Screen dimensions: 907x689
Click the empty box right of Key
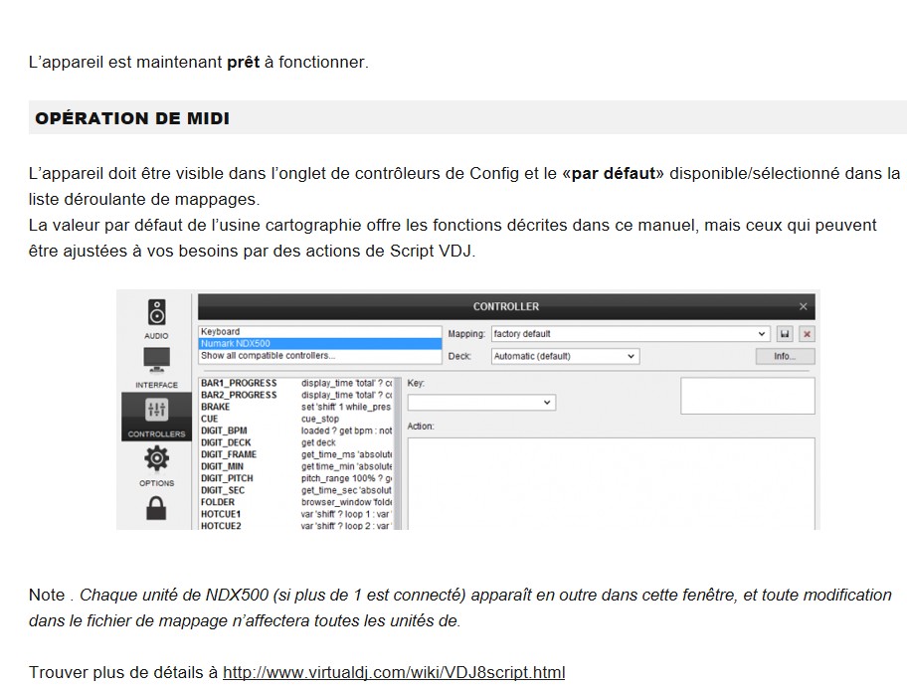[747, 396]
